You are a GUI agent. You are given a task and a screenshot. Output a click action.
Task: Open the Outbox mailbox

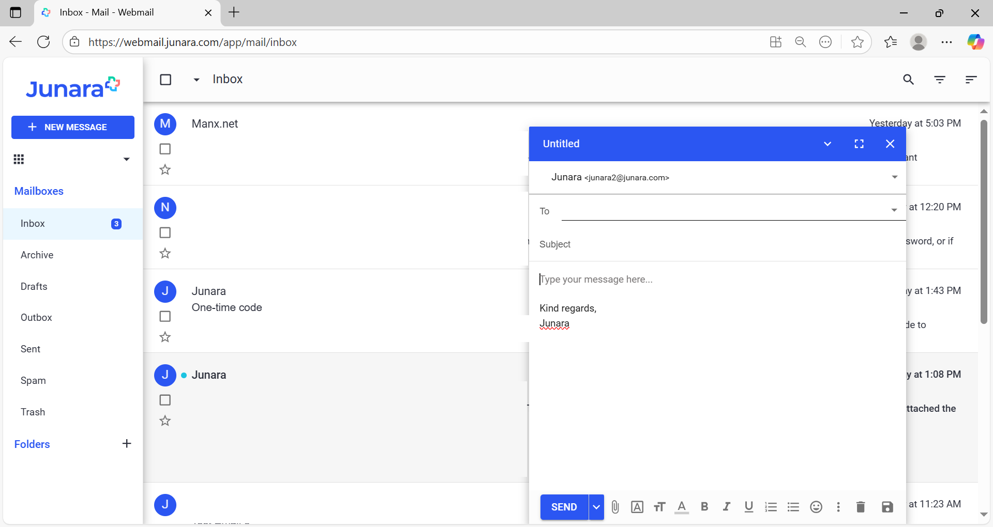73,318
